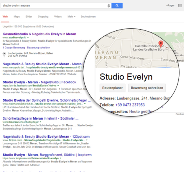Image resolution: width=184 pixels, height=172 pixels.
Task: Open Studio Evelyn - Meran Facebook result
Action: tap(39, 82)
